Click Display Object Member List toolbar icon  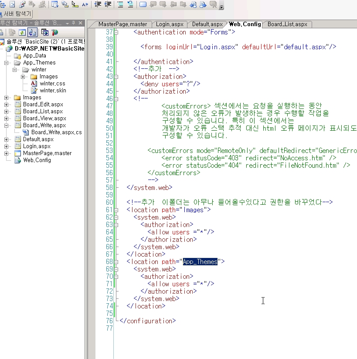(55, 4)
